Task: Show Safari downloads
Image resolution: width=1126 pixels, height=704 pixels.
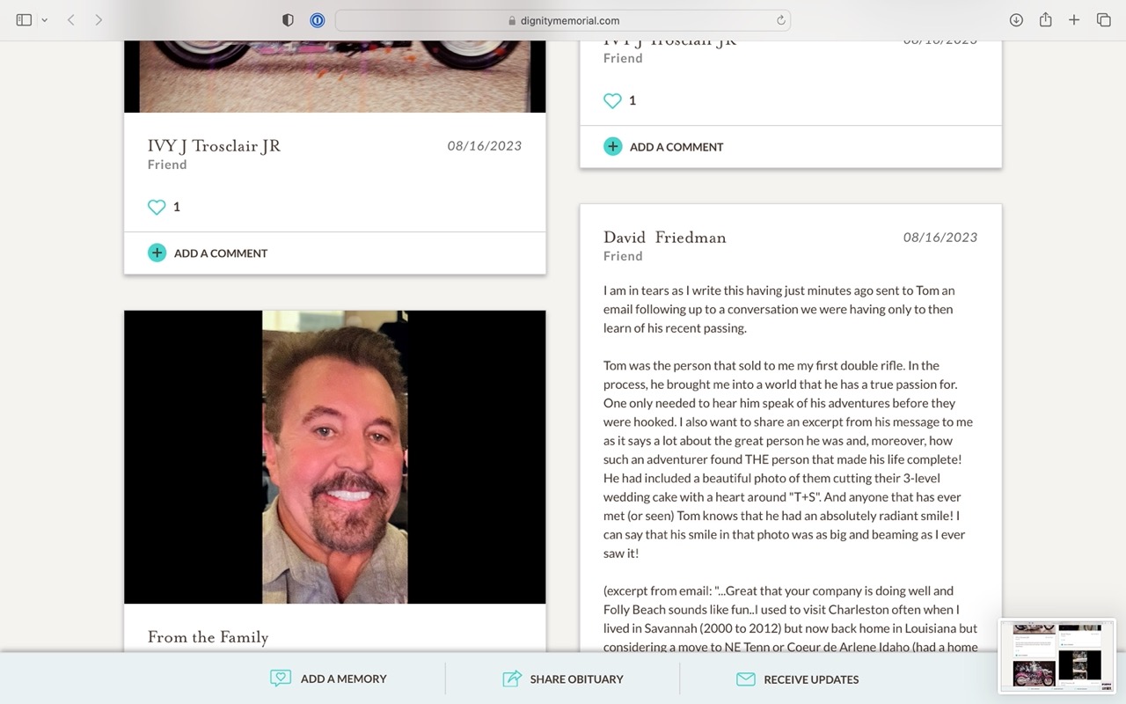Action: [x=1016, y=20]
